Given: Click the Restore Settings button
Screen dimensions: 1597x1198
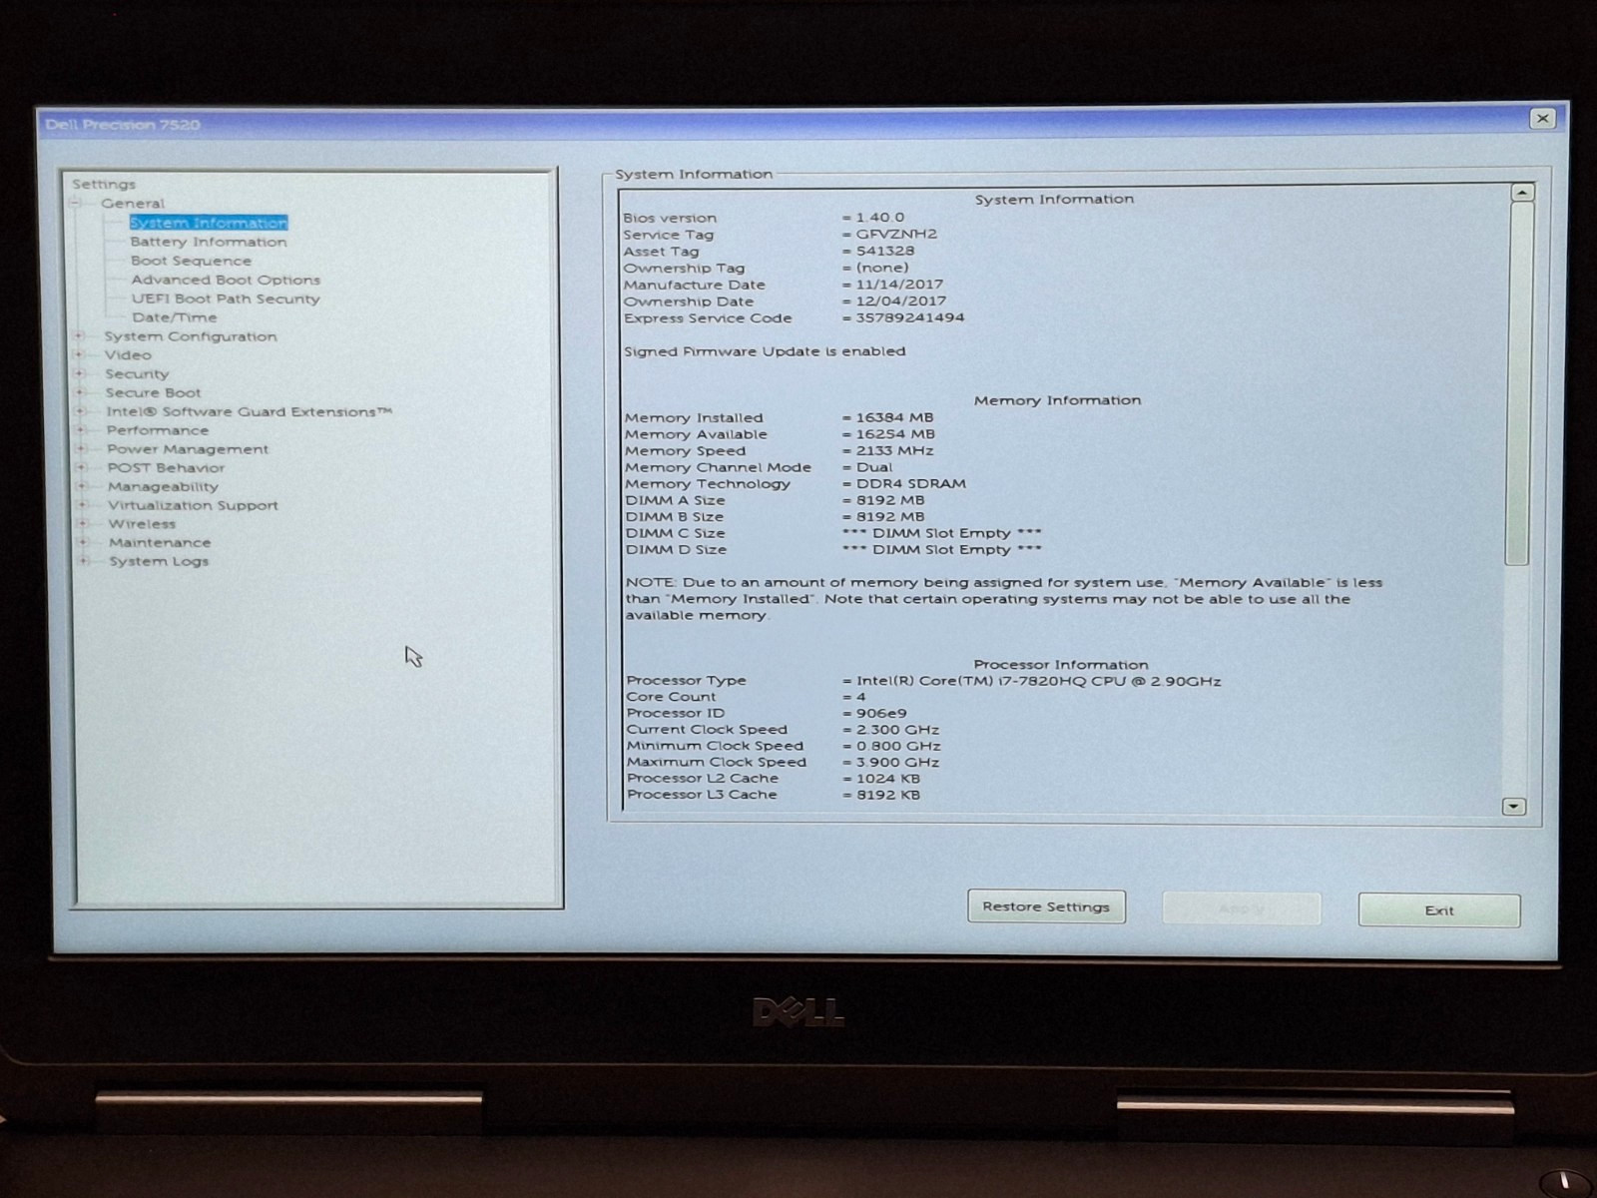Looking at the screenshot, I should [x=1046, y=906].
